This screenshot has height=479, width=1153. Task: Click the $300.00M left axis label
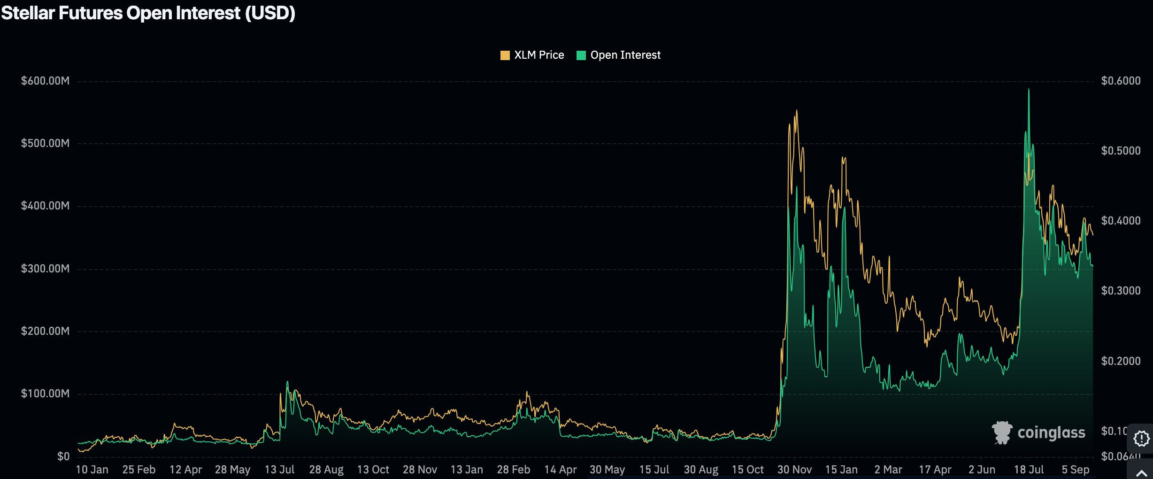click(x=45, y=269)
